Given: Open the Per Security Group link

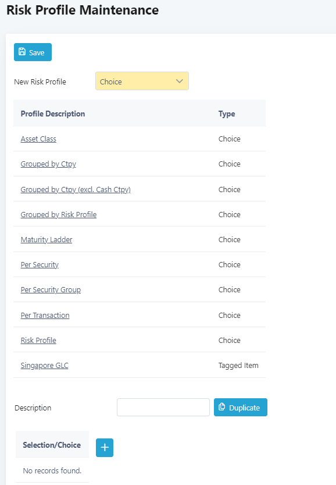Looking at the screenshot, I should tap(51, 290).
